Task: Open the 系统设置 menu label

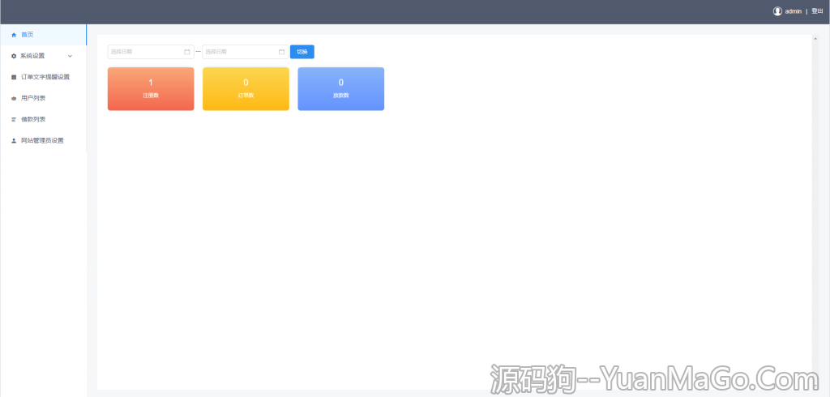Action: point(32,56)
